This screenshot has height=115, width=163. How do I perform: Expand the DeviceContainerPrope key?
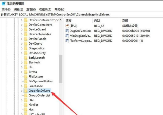[22, 20]
